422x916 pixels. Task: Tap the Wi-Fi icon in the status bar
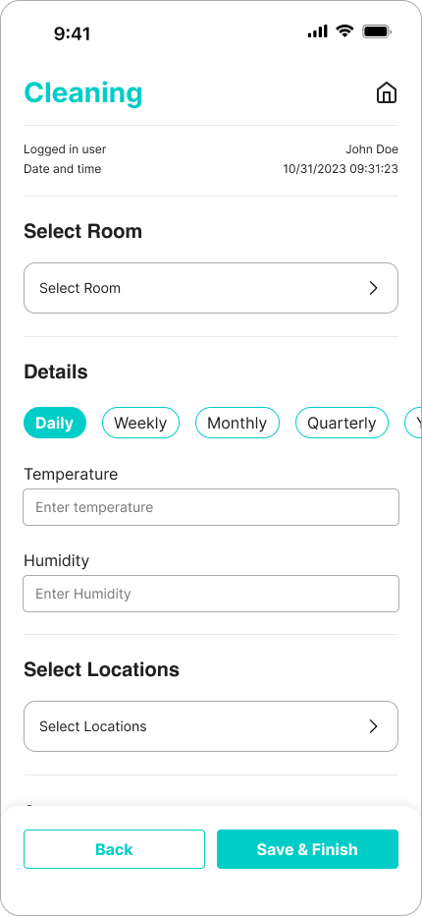point(344,31)
